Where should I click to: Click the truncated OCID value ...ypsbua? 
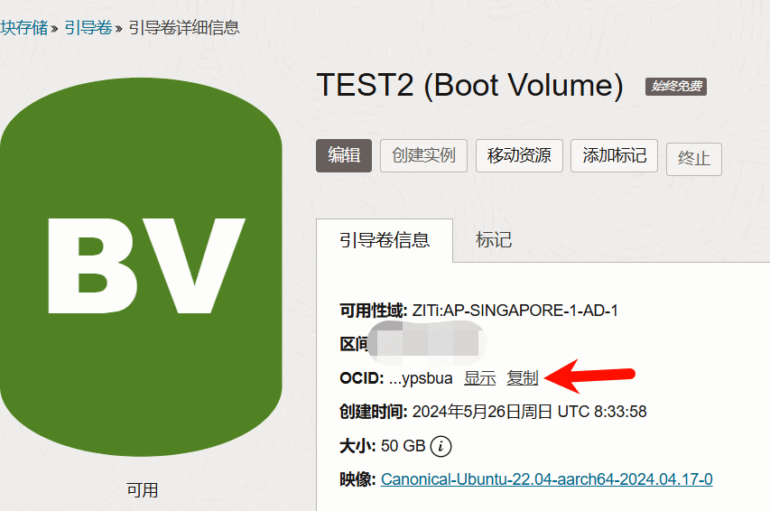click(421, 378)
